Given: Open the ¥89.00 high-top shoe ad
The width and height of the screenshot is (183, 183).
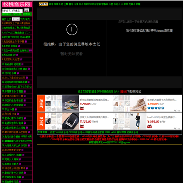Looking at the screenshot, I should coord(138,103).
